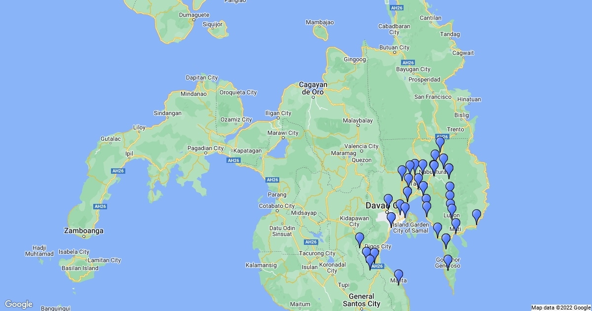Select the marker west of Island Garden City of Samal label
This screenshot has width=592, height=311.
(x=391, y=219)
